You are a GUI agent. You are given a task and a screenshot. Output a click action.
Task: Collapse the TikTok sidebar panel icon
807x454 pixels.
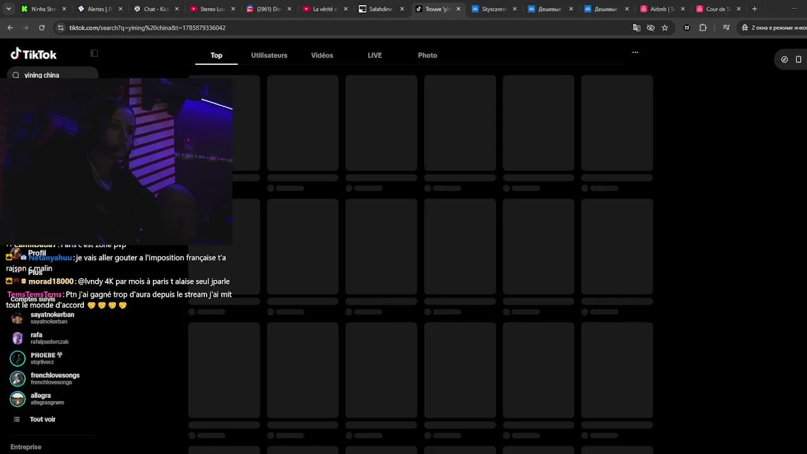94,54
